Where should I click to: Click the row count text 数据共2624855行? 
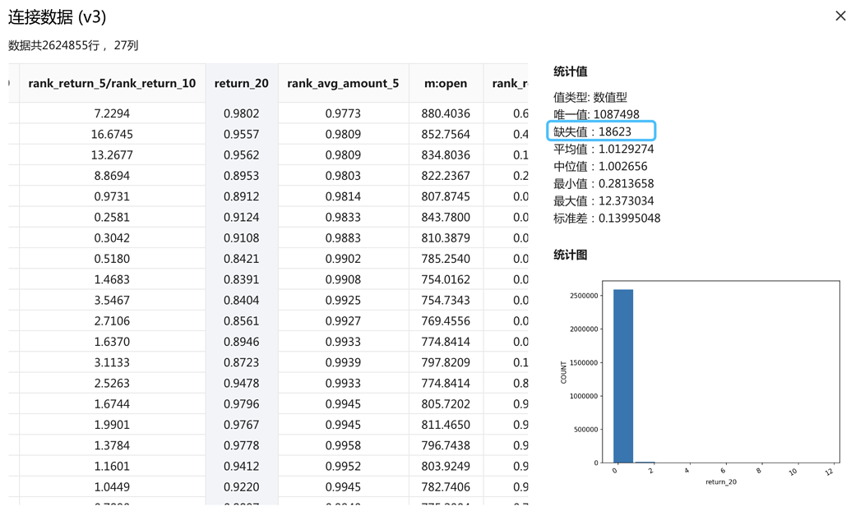coord(56,45)
